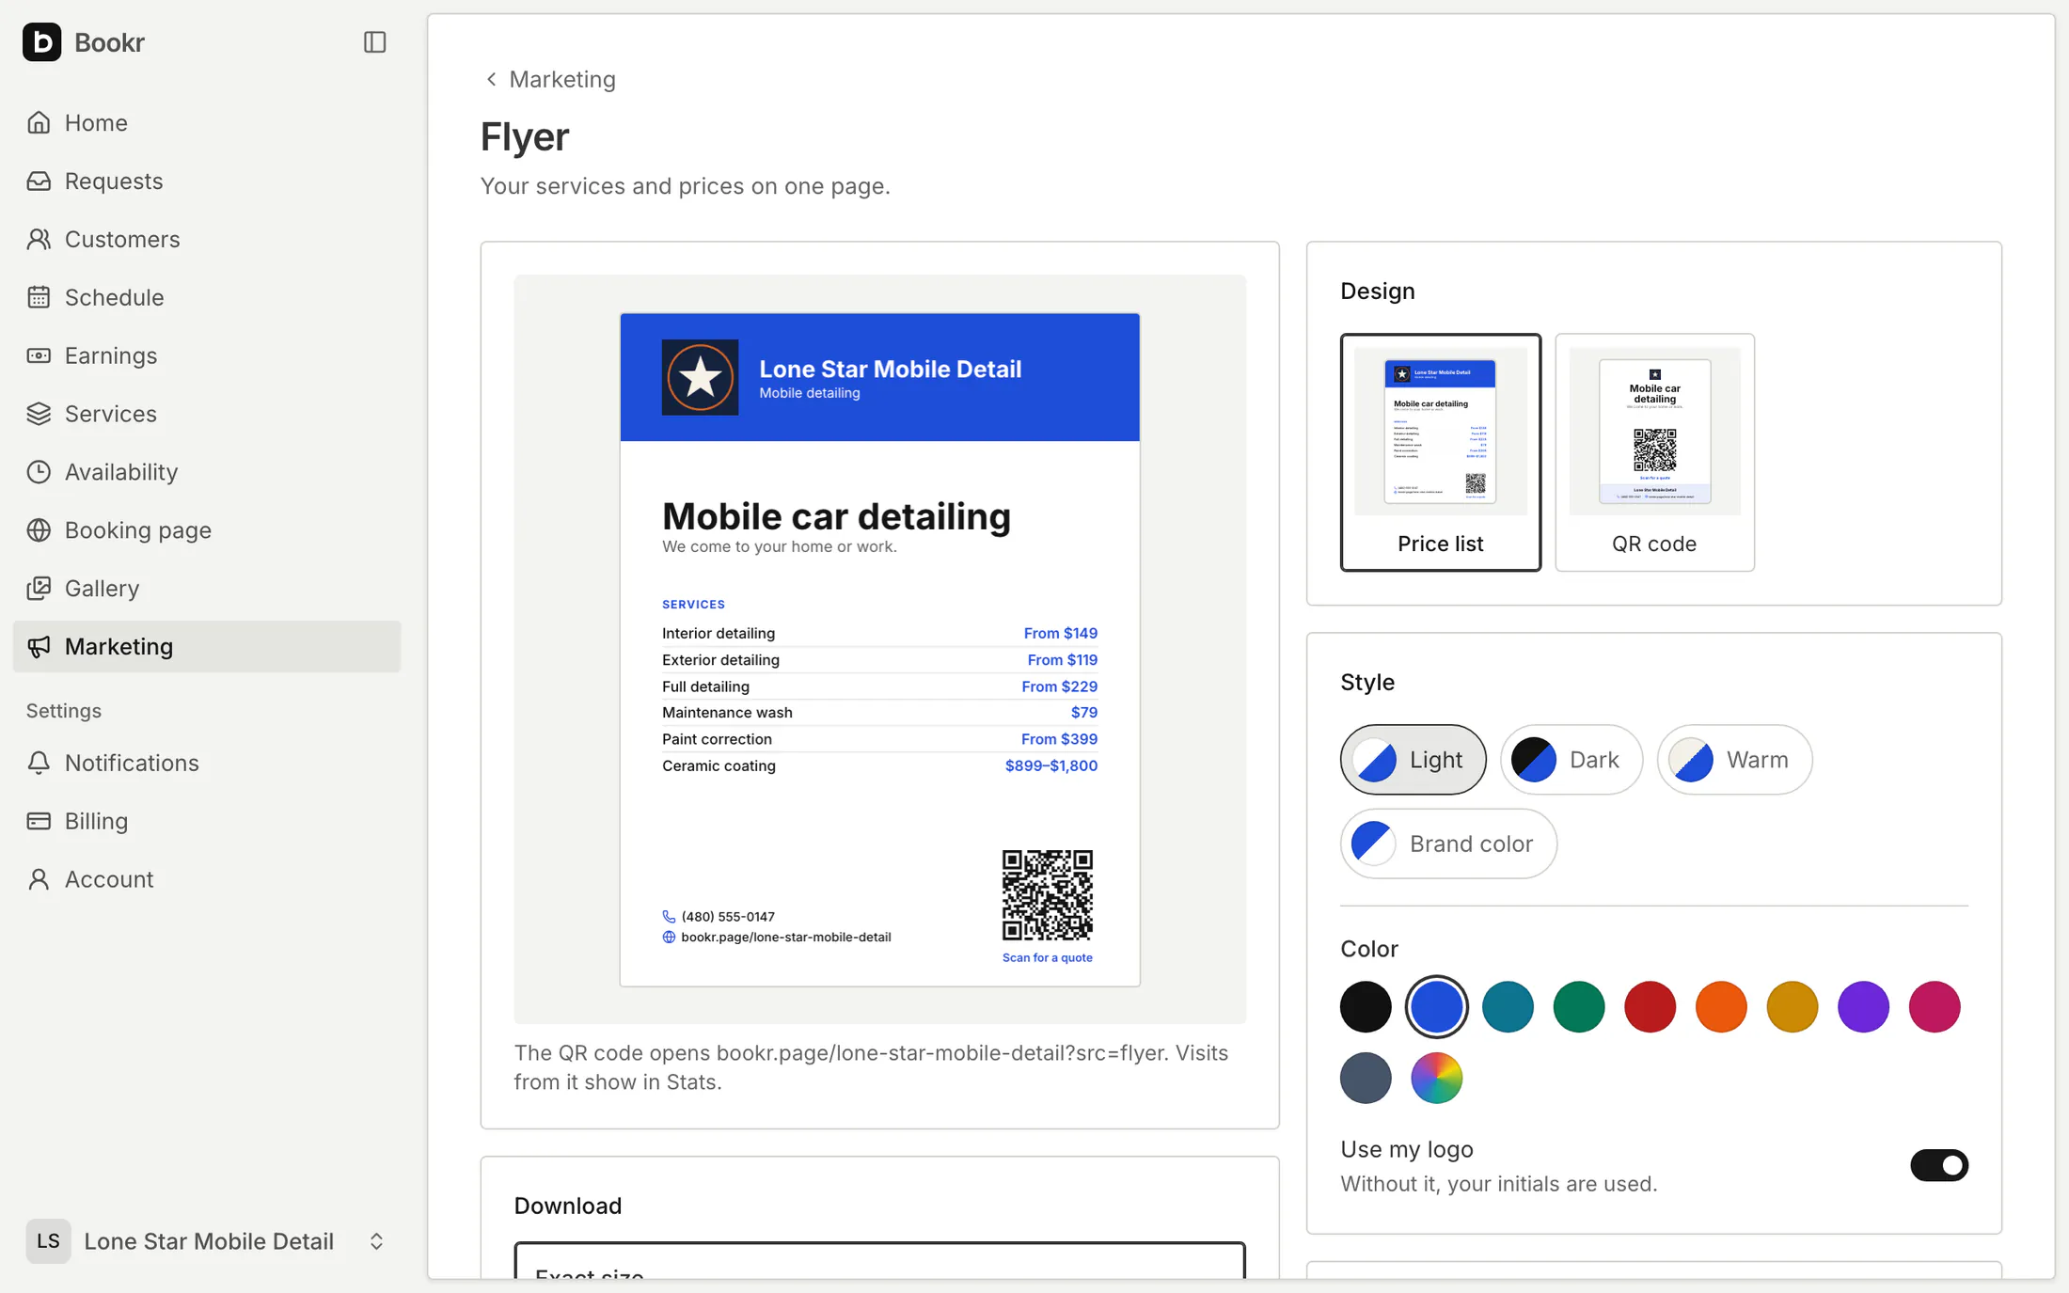Open the Earnings menu label

[x=111, y=355]
